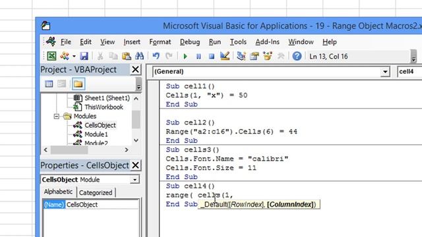Select ThisWorkbook in the project tree
The image size is (422, 237).
click(x=104, y=107)
